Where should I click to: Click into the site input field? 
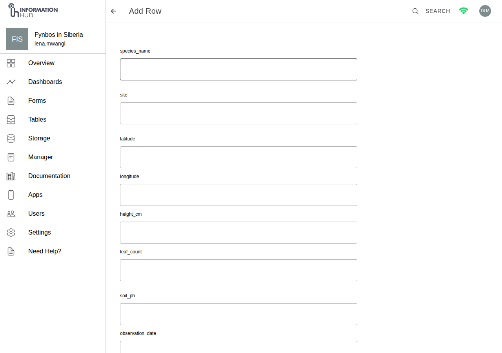point(238,113)
